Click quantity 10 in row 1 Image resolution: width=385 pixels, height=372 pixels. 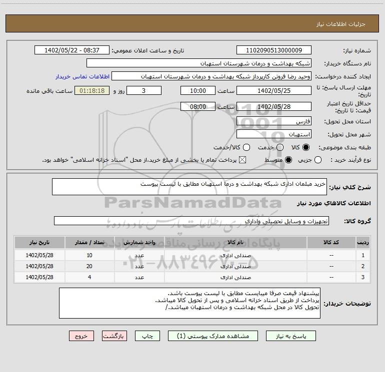(89, 255)
